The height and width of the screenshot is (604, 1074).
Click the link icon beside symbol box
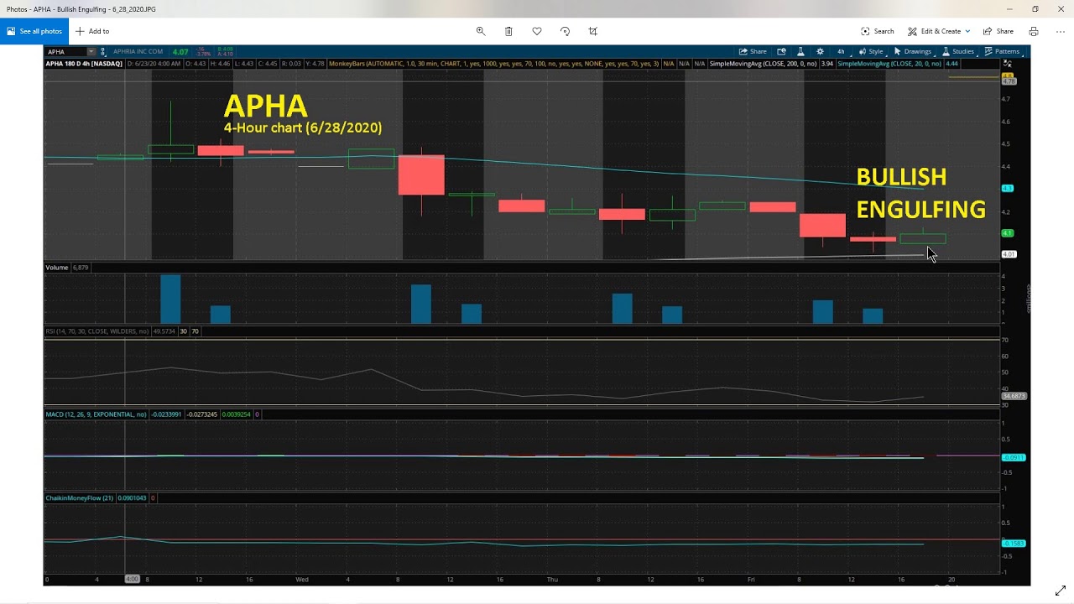coord(103,52)
